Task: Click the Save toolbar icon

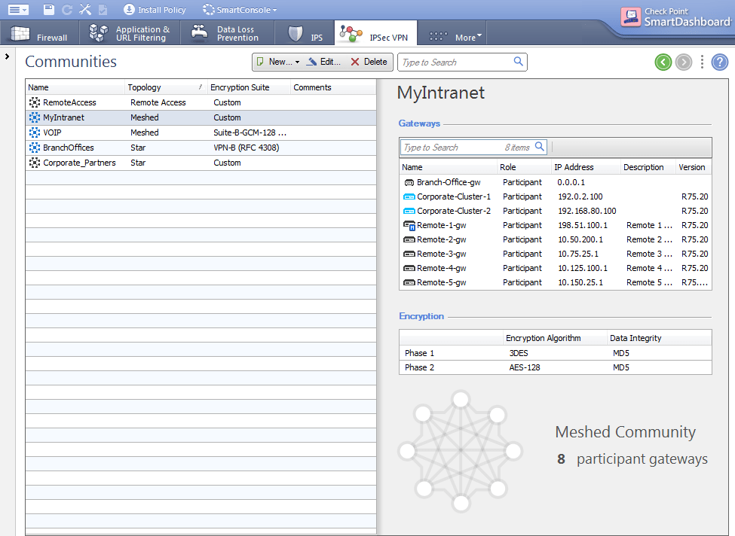Action: (49, 10)
